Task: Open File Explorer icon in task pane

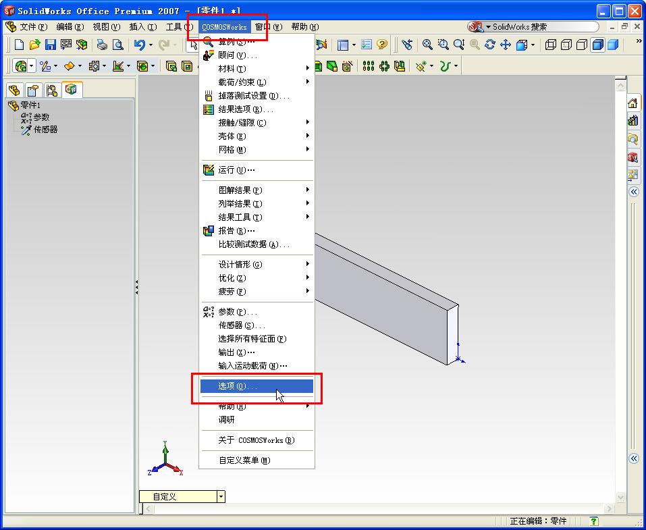Action: pyautogui.click(x=632, y=139)
